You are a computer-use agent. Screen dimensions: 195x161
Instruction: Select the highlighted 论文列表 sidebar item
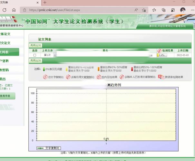click(x=9, y=52)
